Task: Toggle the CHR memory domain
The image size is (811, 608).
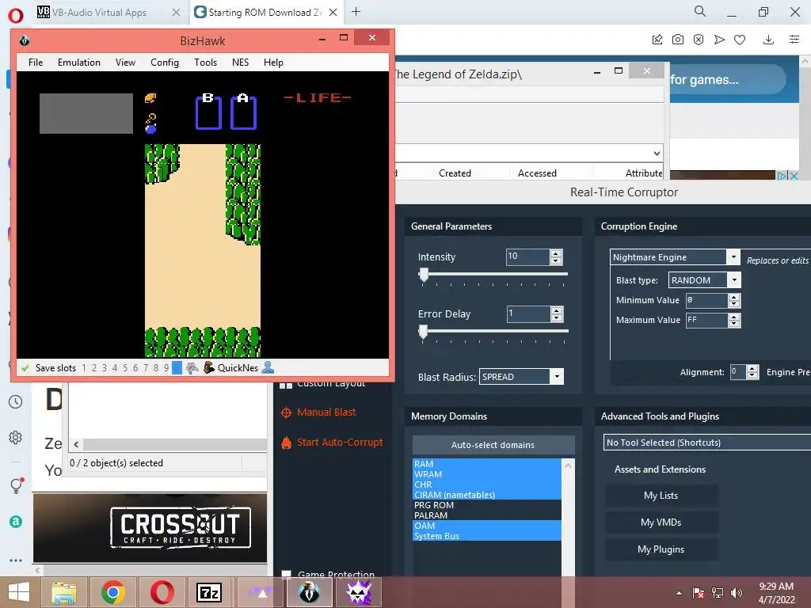Action: tap(487, 484)
